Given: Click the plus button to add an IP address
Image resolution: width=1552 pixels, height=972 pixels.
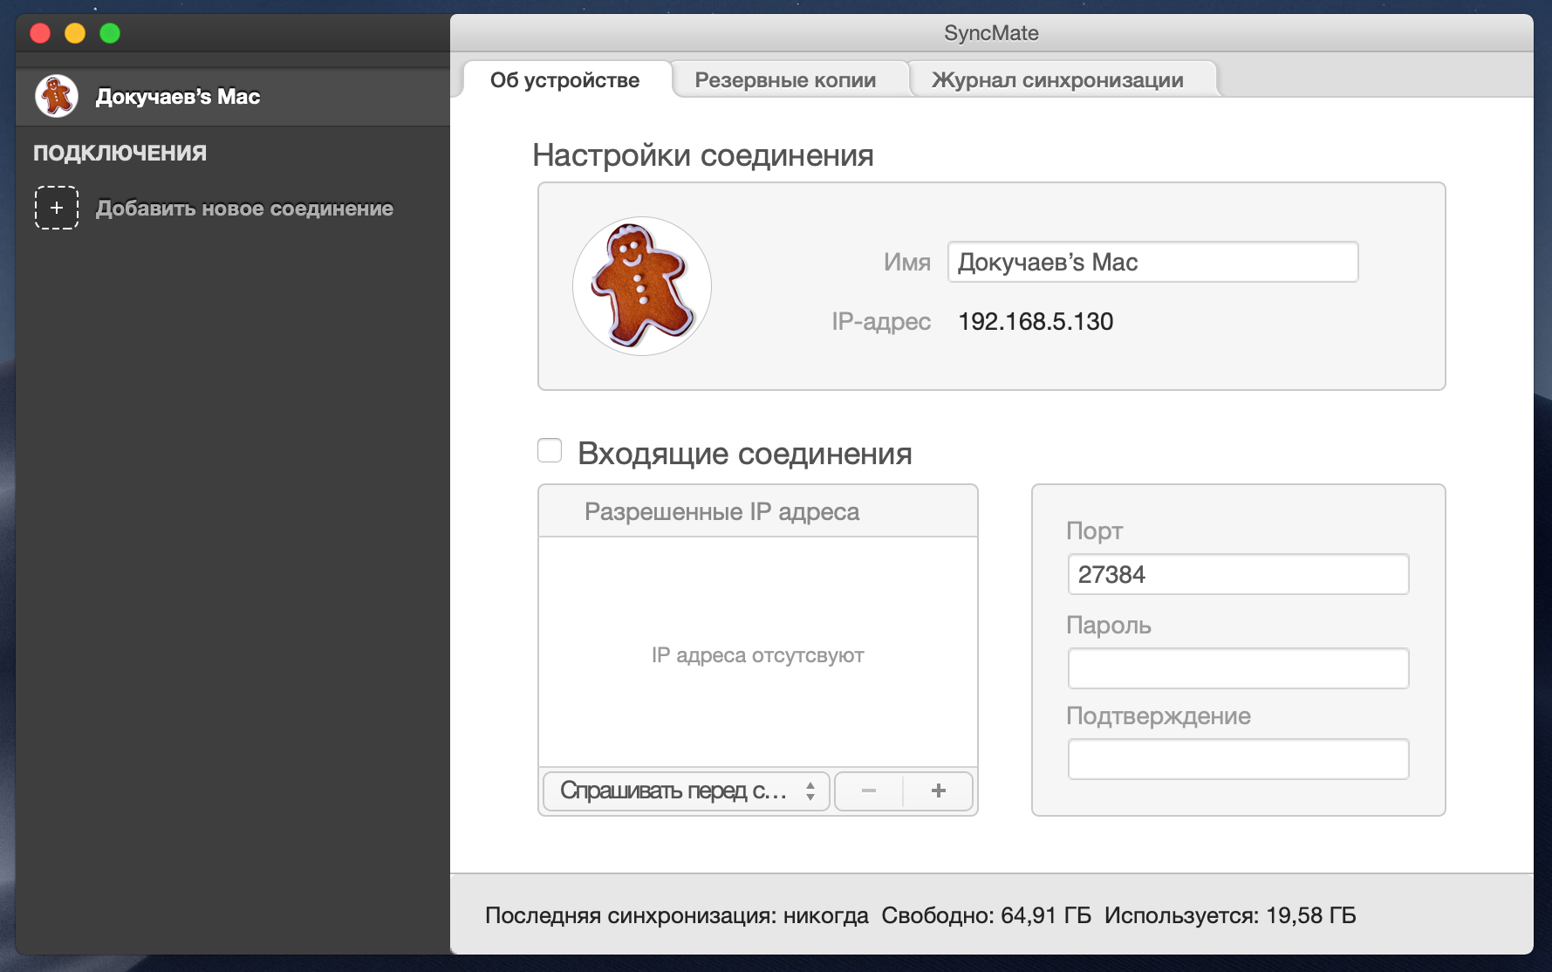Looking at the screenshot, I should point(938,791).
